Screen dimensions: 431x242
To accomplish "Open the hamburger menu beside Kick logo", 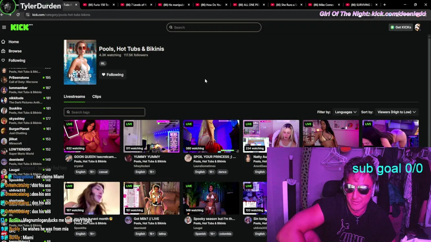I will (4, 27).
